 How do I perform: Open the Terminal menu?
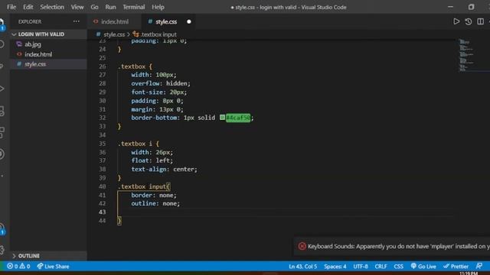[133, 7]
